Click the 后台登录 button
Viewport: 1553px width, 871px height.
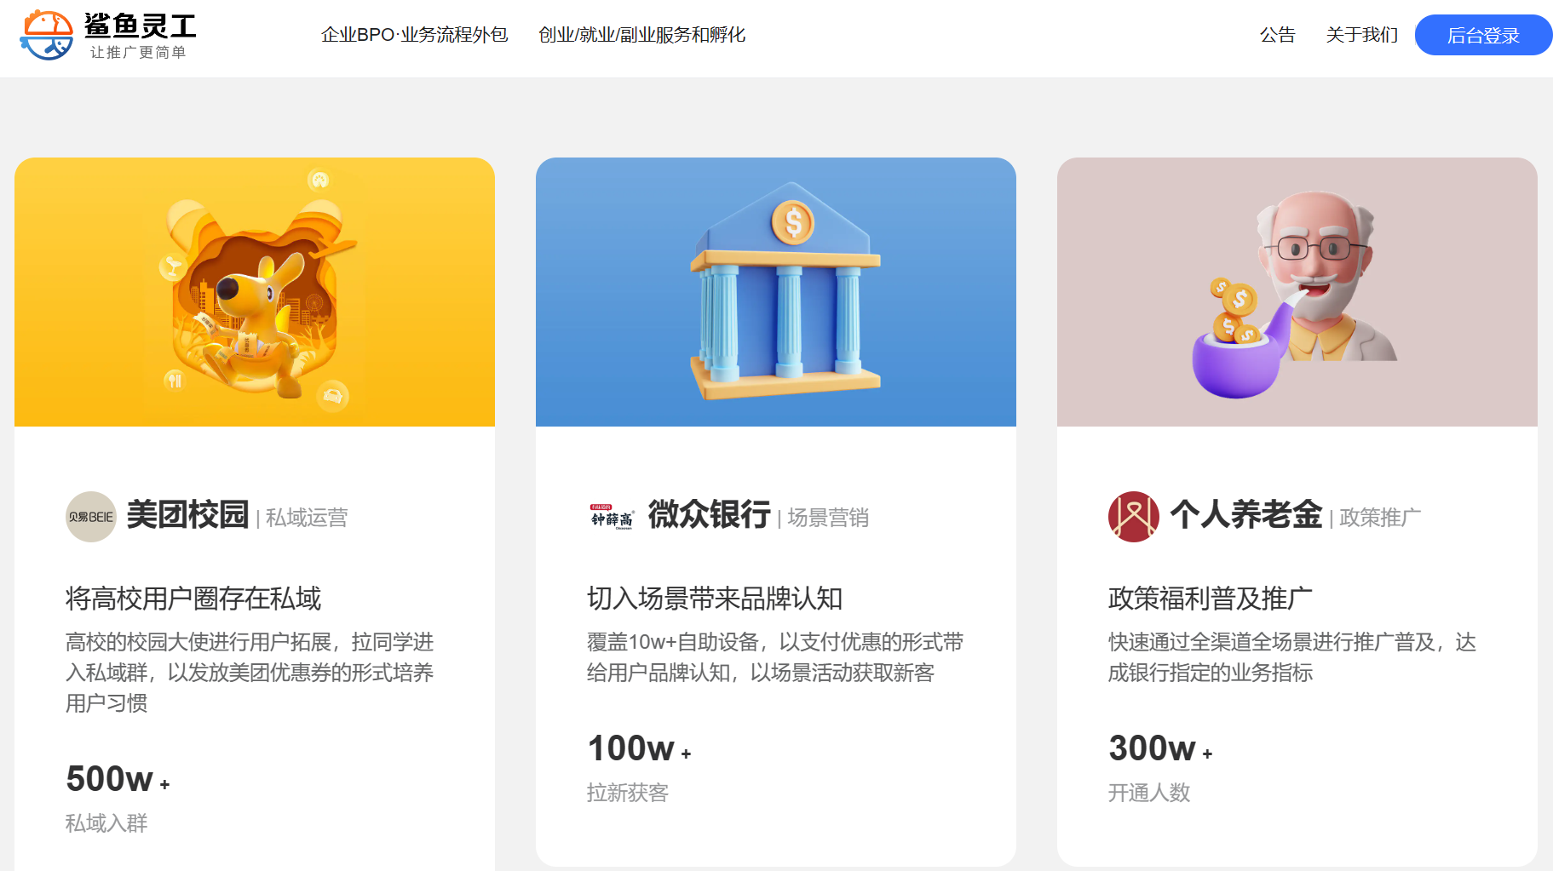[x=1483, y=35]
